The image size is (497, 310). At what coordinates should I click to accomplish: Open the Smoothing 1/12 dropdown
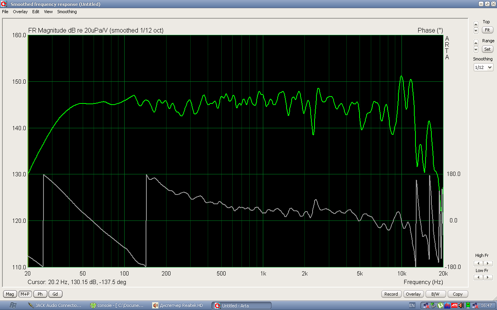(483, 67)
